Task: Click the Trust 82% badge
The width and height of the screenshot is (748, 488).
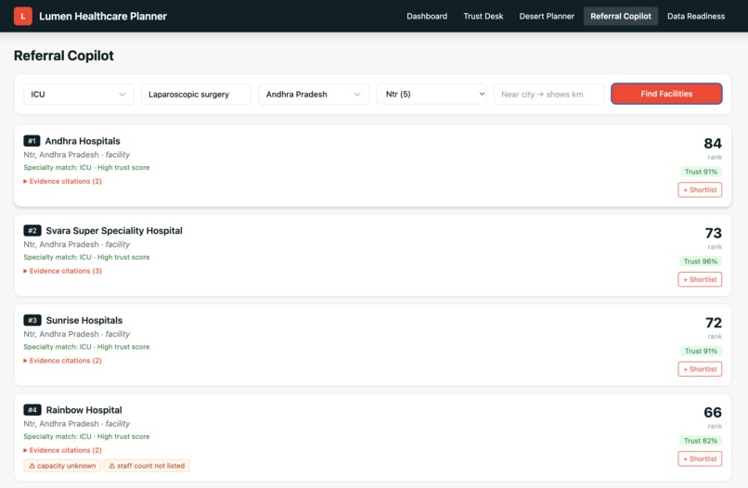Action: 701,441
